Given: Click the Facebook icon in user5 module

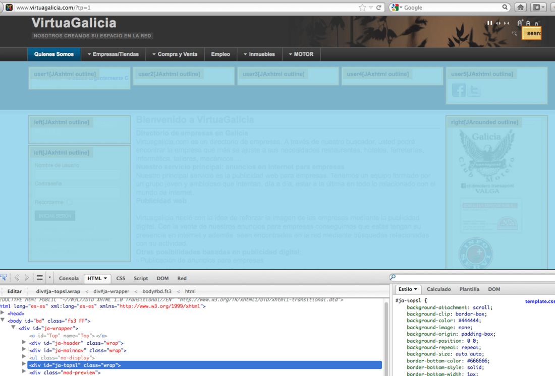Looking at the screenshot, I should [459, 90].
